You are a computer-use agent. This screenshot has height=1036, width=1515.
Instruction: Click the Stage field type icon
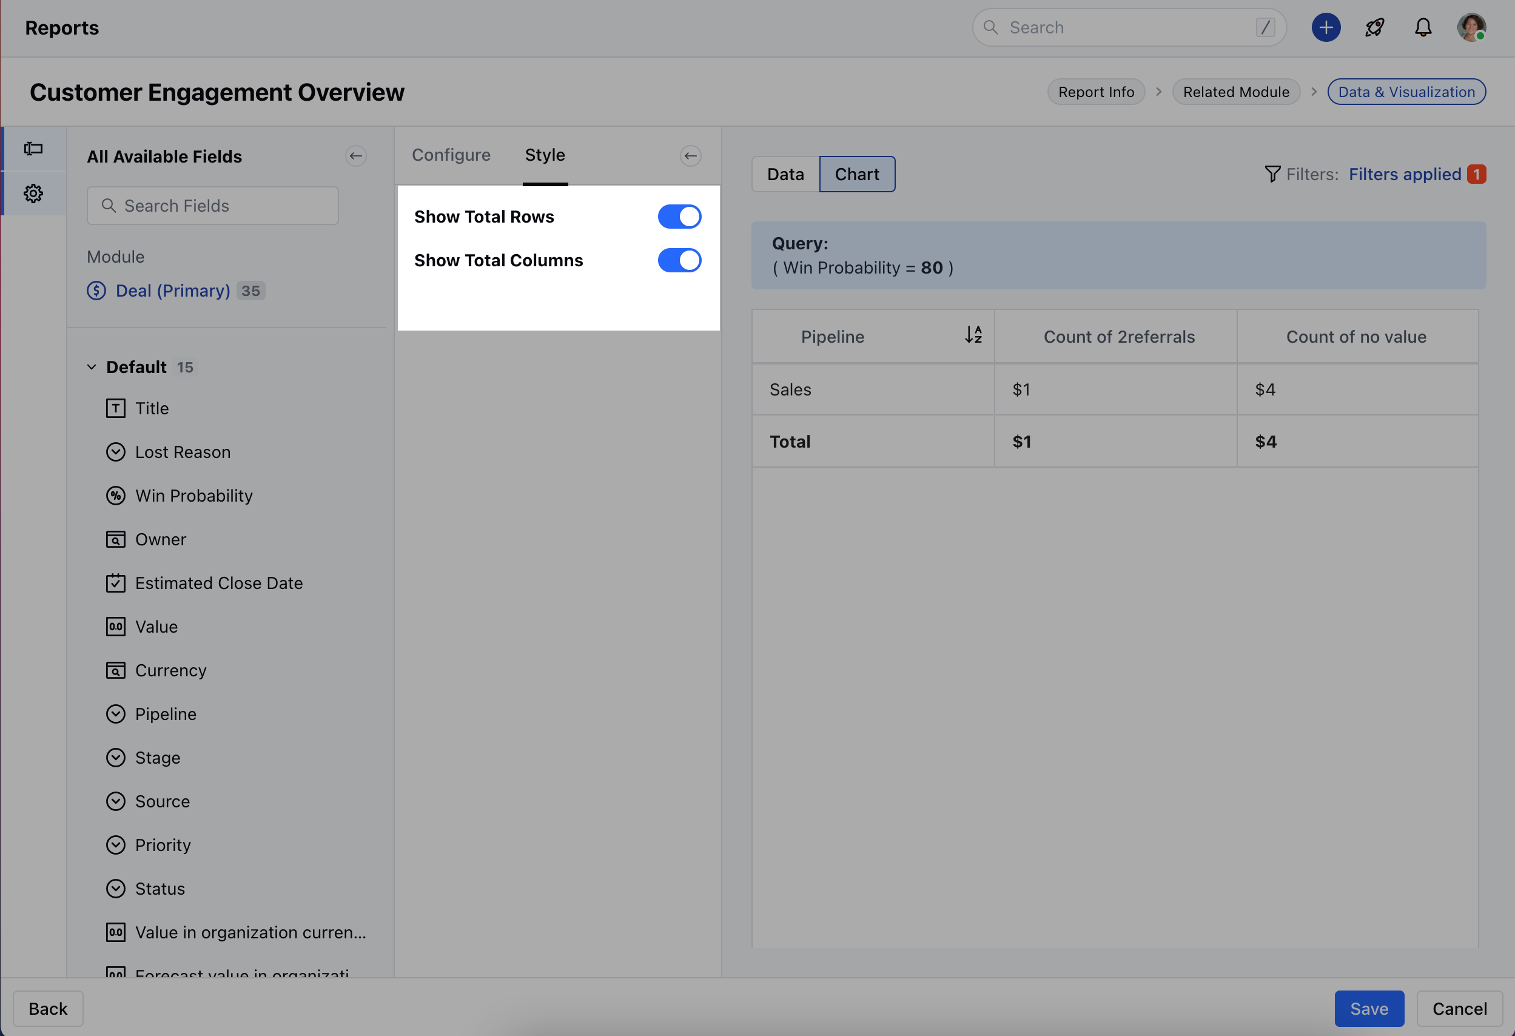115,758
